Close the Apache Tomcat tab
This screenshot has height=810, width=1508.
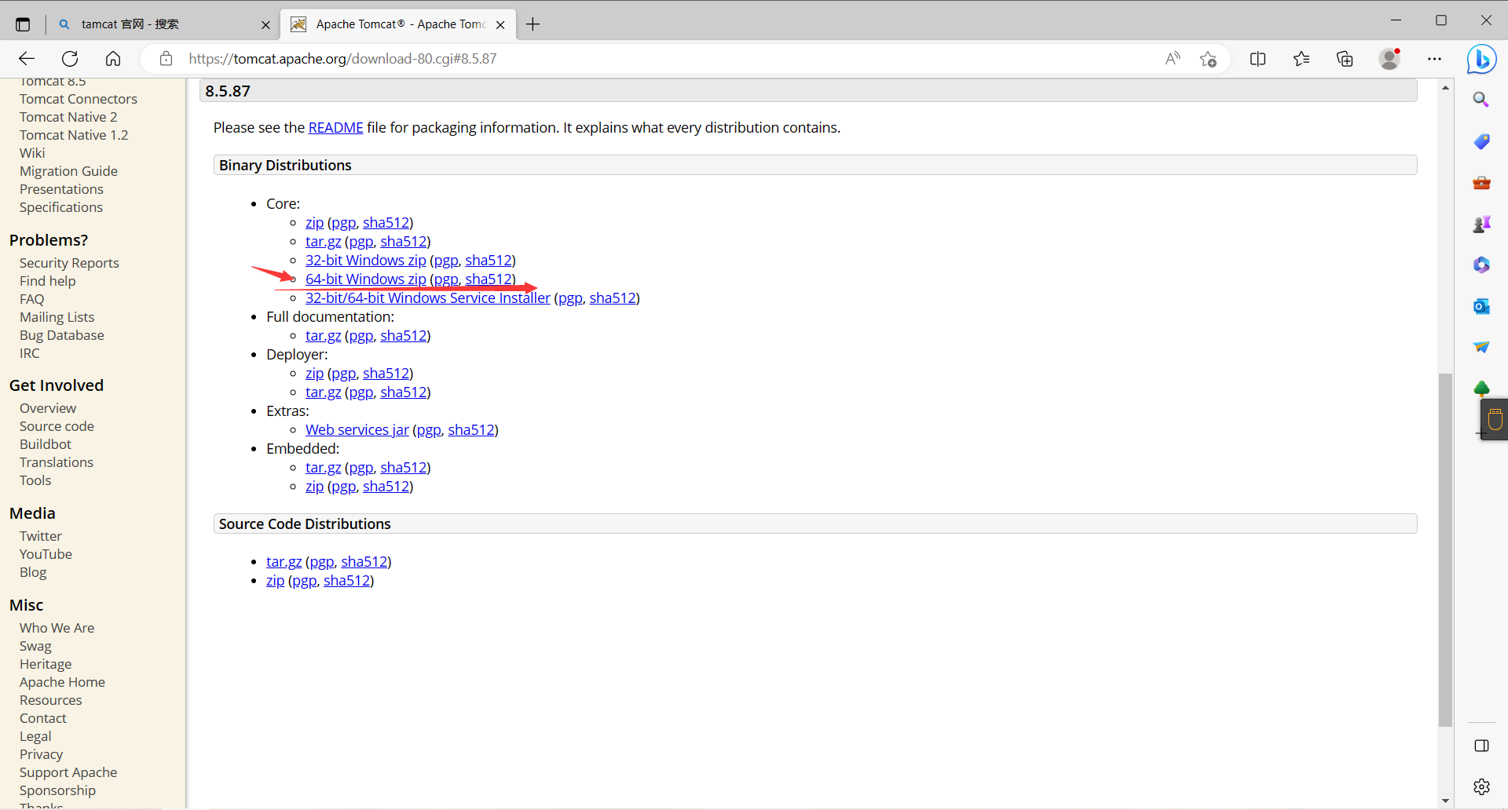[x=500, y=24]
